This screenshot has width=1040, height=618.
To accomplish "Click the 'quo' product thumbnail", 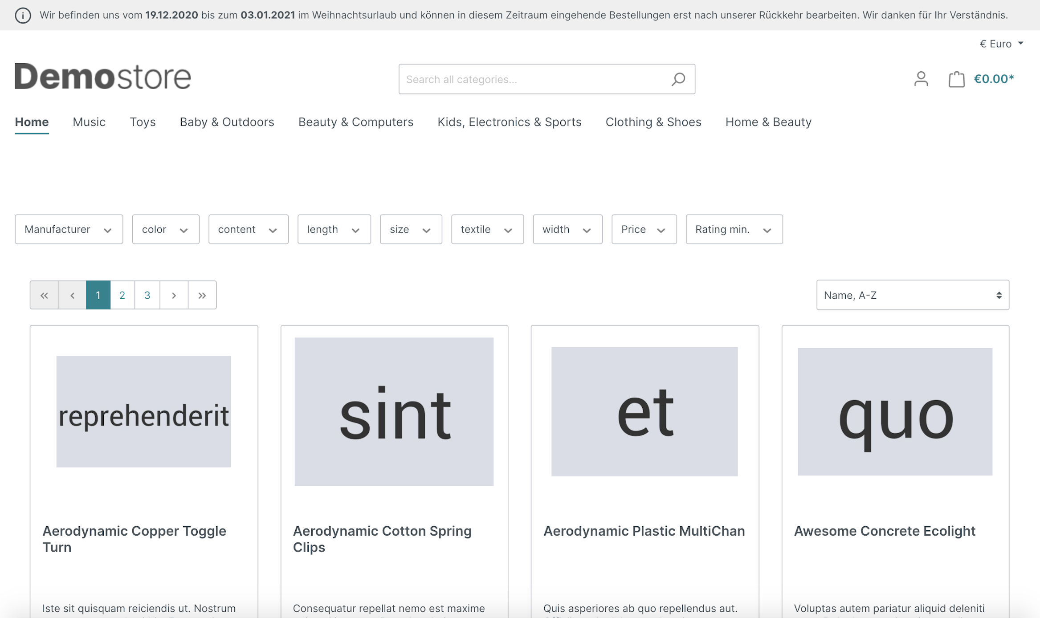I will 894,412.
